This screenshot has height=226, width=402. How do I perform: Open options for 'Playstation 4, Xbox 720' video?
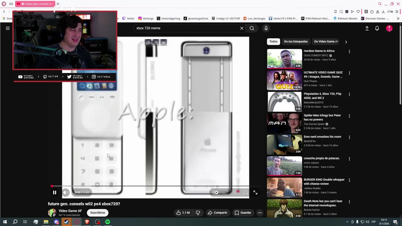[349, 94]
